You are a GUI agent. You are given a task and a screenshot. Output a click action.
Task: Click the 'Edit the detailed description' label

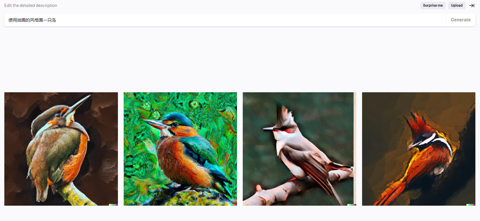click(x=31, y=5)
